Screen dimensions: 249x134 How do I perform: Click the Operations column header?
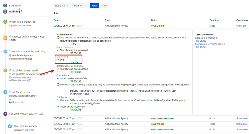242,20
